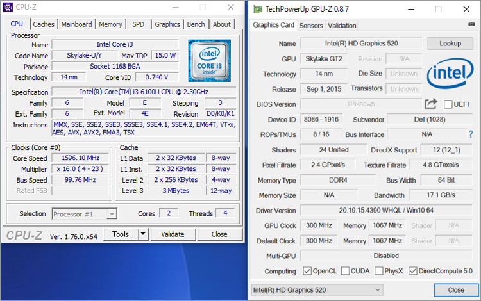Toggle the UEFI checkbox
481x301 pixels.
(x=448, y=104)
